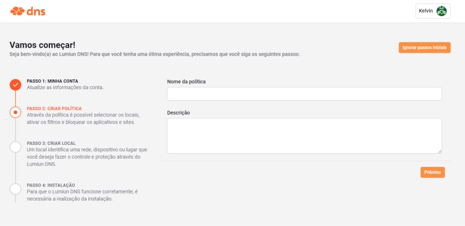Screen dimensions: 465x226
Task: Select the completed step 1 checkmark circle
Action: 16,85
